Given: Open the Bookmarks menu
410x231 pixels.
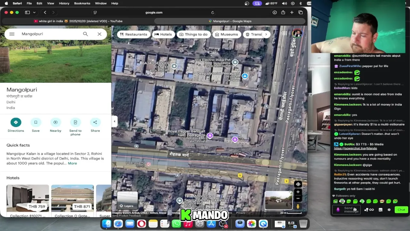Looking at the screenshot, I should point(82,3).
